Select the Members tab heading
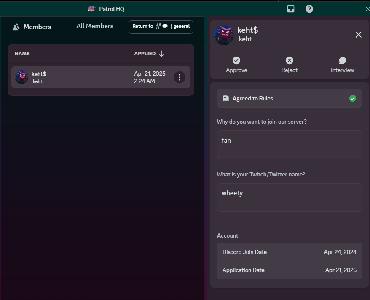 coord(37,27)
